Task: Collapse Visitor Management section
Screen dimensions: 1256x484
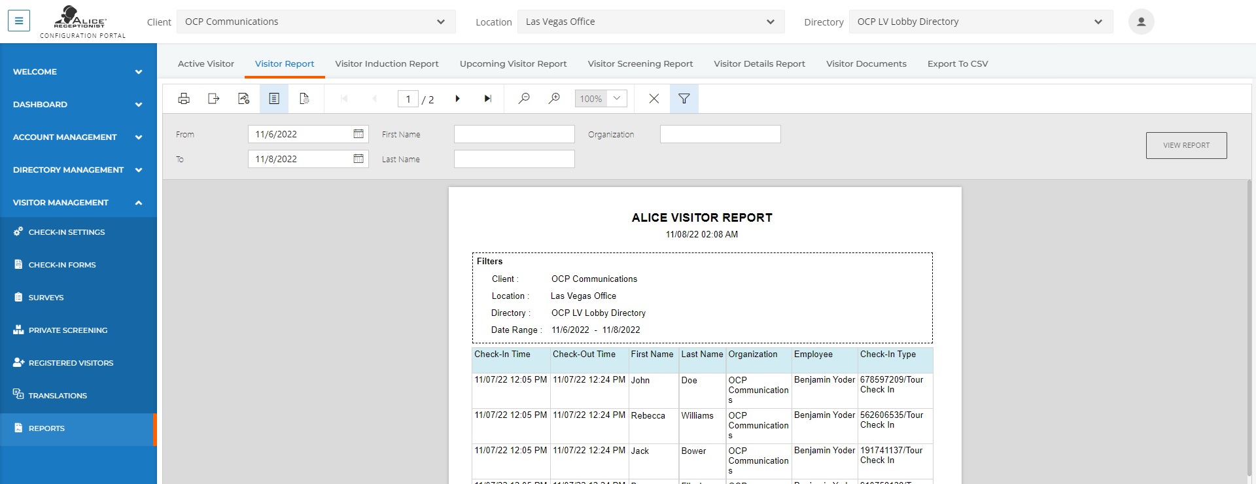Action: point(78,203)
